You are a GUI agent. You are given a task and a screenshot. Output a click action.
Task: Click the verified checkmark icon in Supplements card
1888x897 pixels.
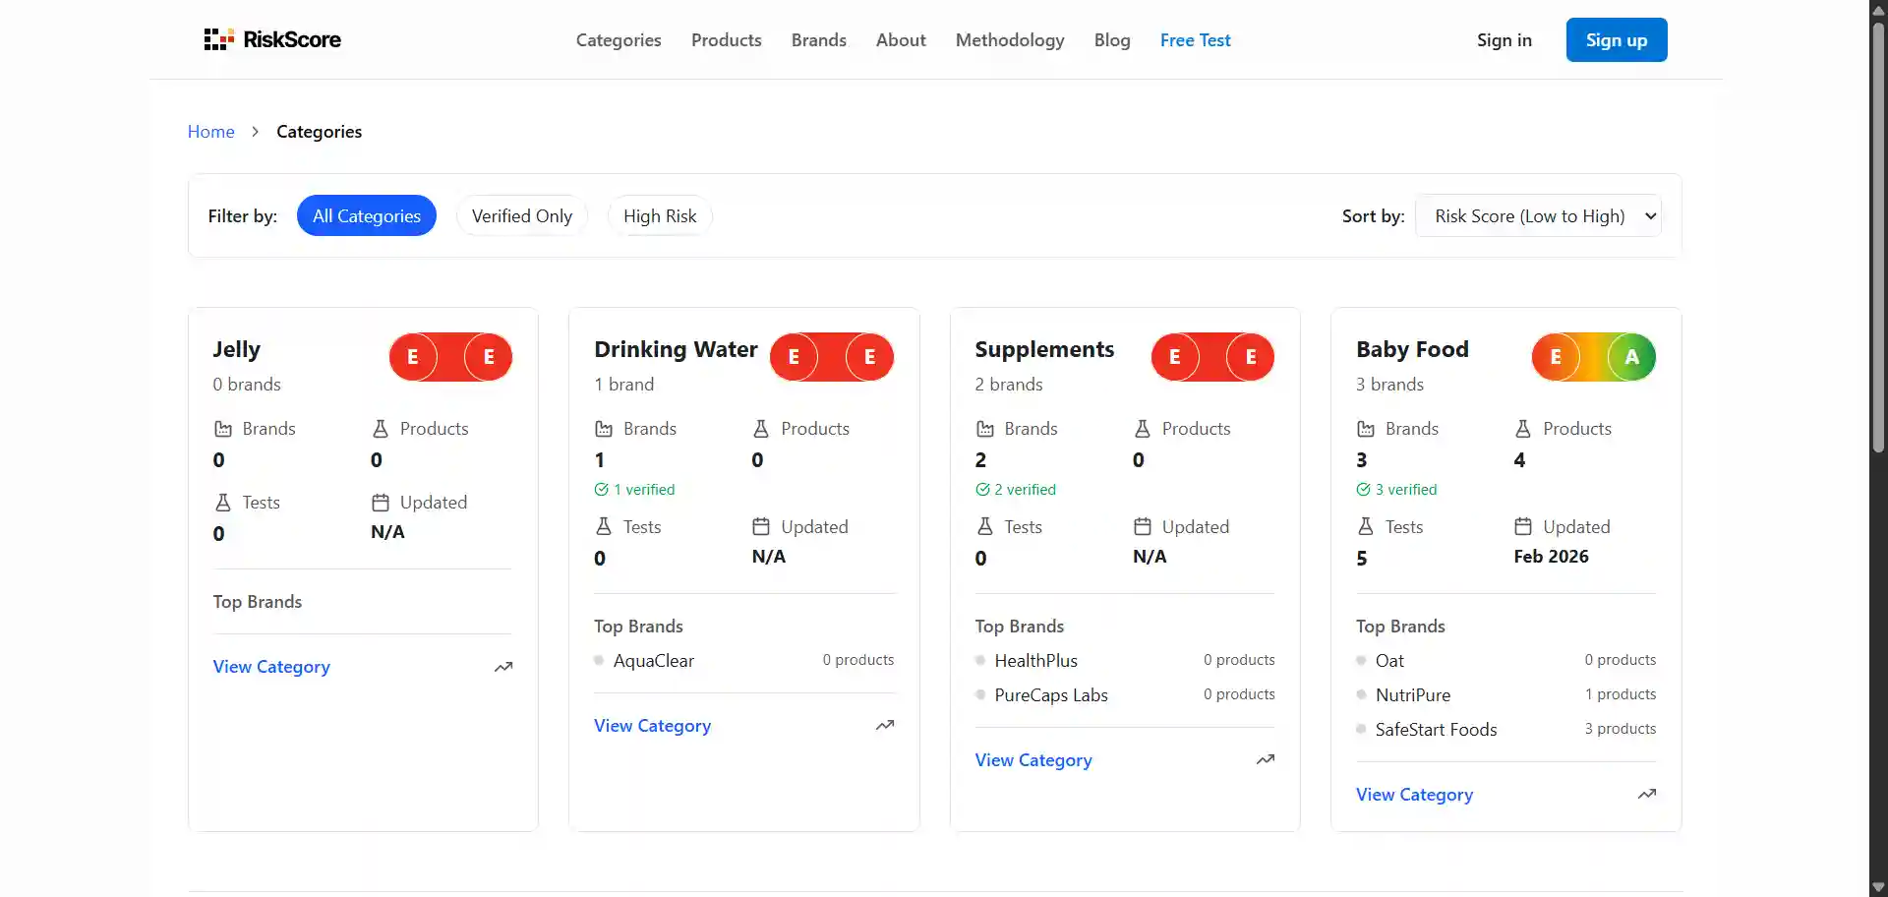click(982, 490)
